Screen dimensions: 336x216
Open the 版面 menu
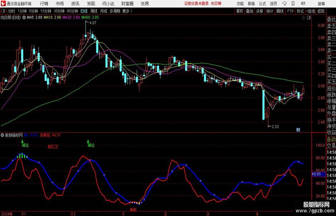point(251,4)
